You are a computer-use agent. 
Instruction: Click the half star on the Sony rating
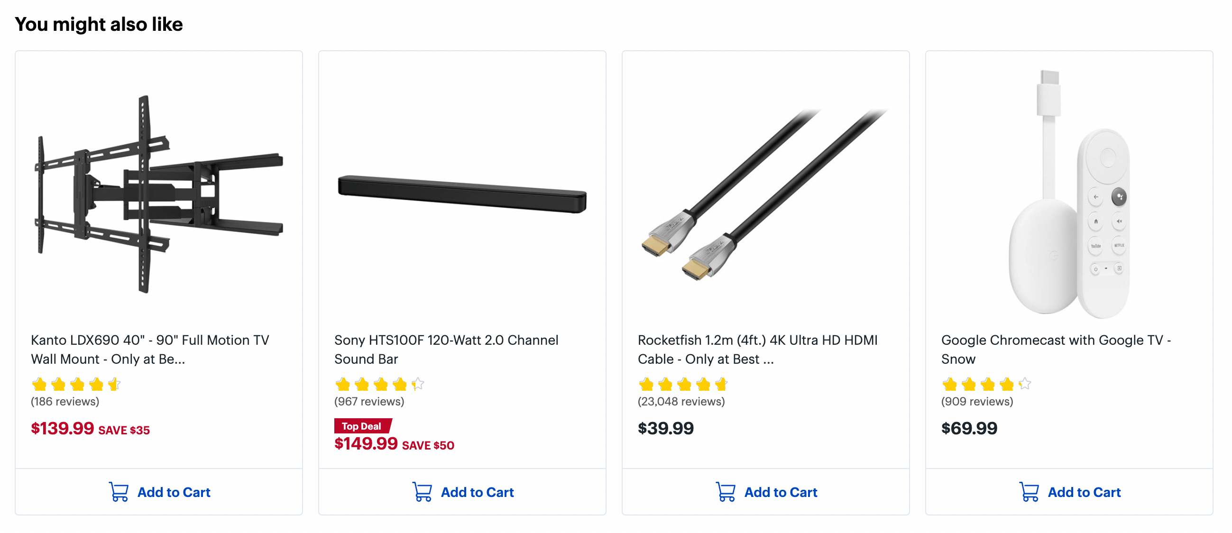click(416, 384)
